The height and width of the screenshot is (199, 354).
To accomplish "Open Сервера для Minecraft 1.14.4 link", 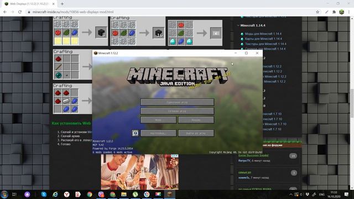I will (x=265, y=49).
